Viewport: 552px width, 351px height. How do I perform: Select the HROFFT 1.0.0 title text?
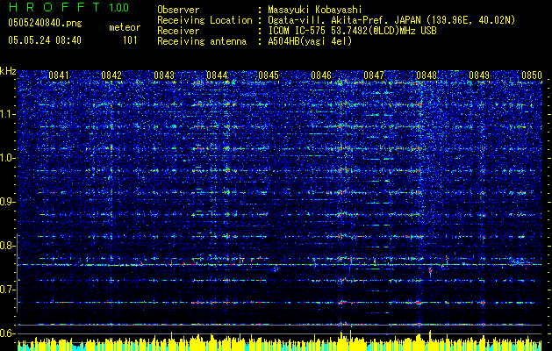tap(69, 7)
